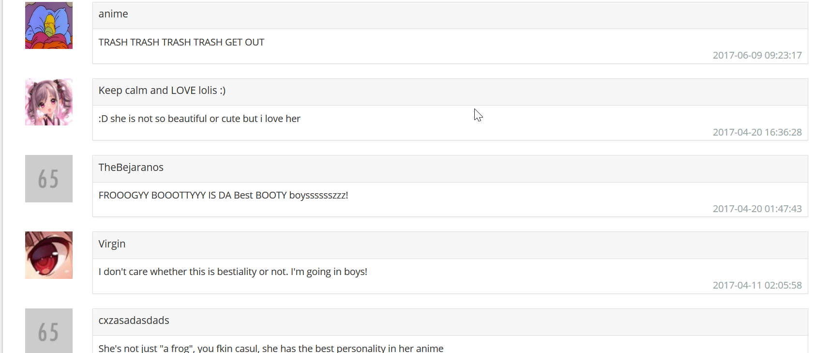
Task: Open the cxzasadasdads username
Action: (x=134, y=321)
